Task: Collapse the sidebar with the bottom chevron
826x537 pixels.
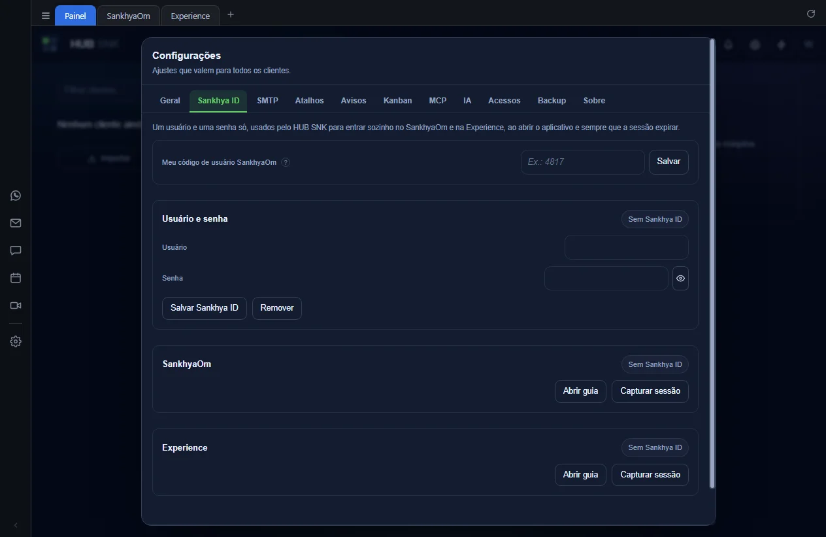Action: coord(16,525)
